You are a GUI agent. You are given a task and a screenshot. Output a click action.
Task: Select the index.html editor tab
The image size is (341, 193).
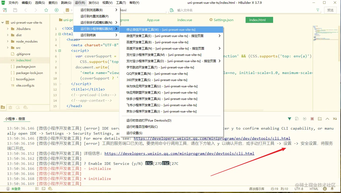coord(259,20)
